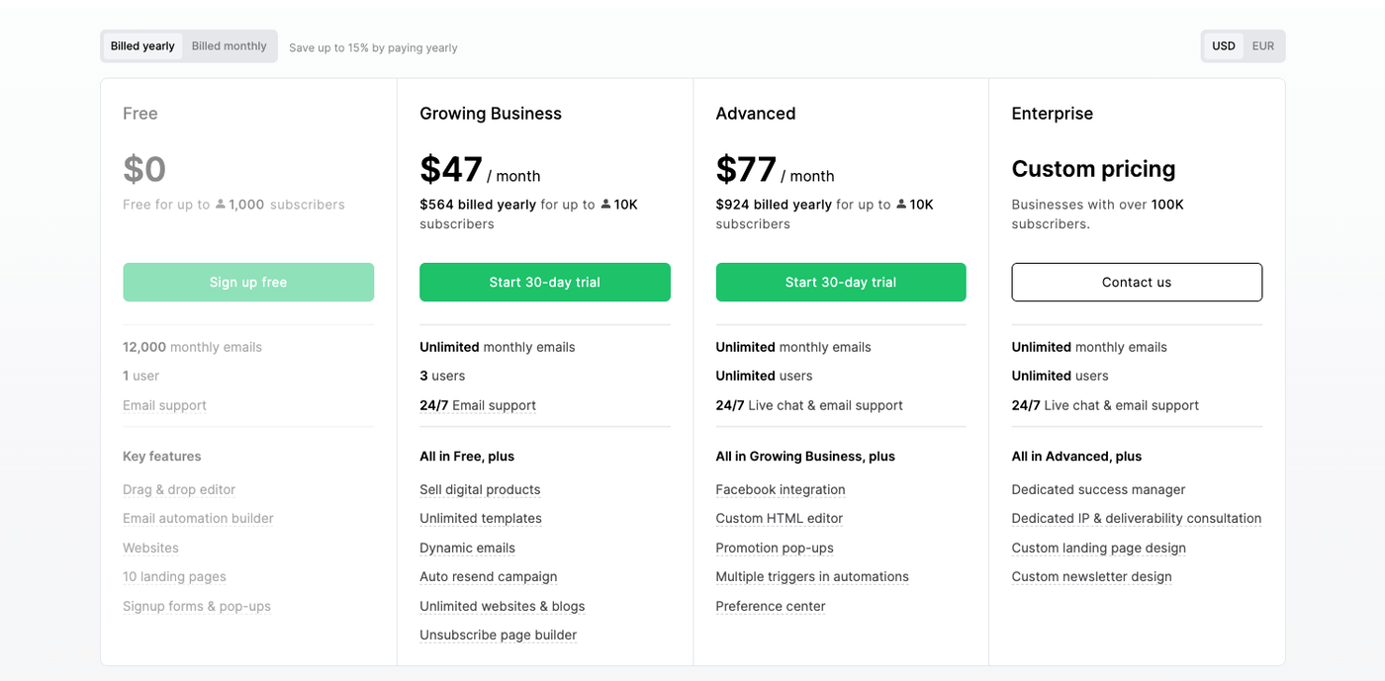Click '$924 billed yearly' text

click(774, 205)
